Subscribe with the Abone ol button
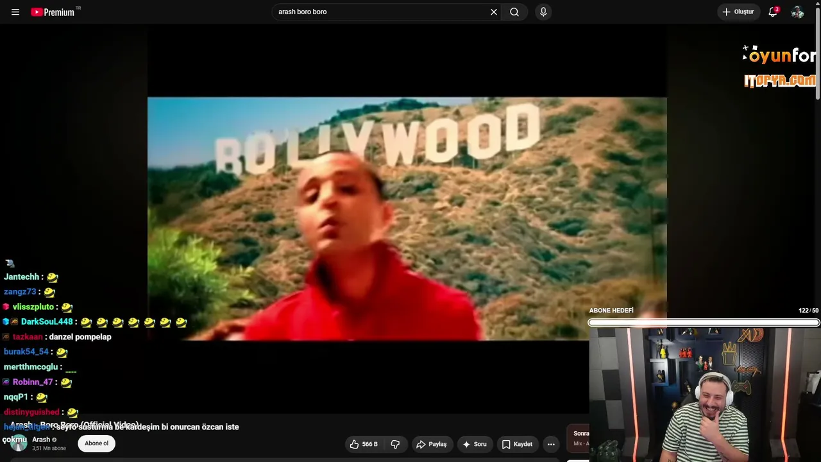821x462 pixels. (x=97, y=443)
